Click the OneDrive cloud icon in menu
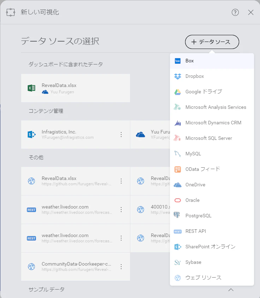The width and height of the screenshot is (260, 298). pyautogui.click(x=177, y=185)
